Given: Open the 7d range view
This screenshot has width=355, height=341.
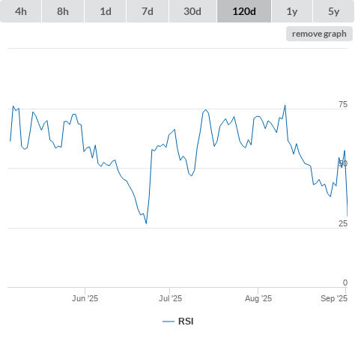Looking at the screenshot, I should click(x=148, y=11).
